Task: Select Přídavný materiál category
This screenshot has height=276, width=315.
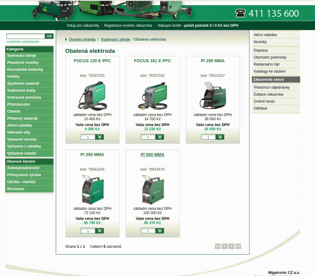Action: pyautogui.click(x=29, y=118)
